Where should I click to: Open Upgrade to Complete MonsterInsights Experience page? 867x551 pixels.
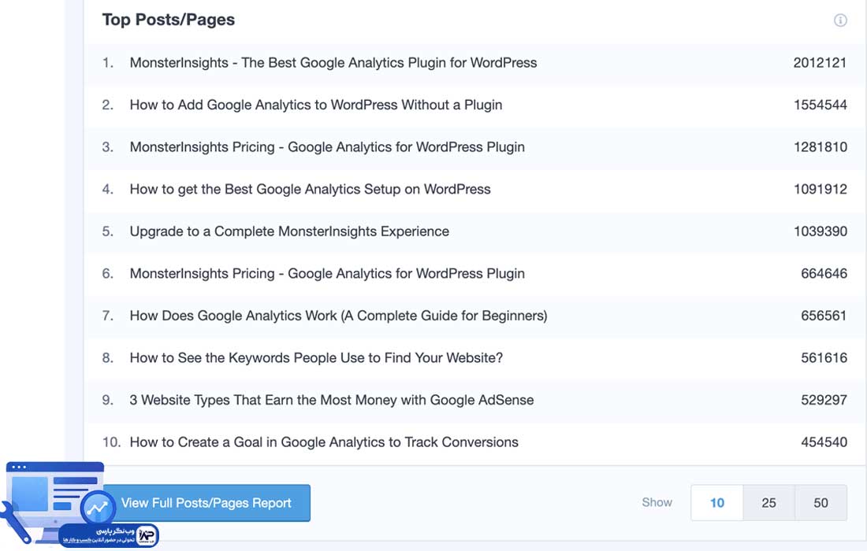(289, 231)
